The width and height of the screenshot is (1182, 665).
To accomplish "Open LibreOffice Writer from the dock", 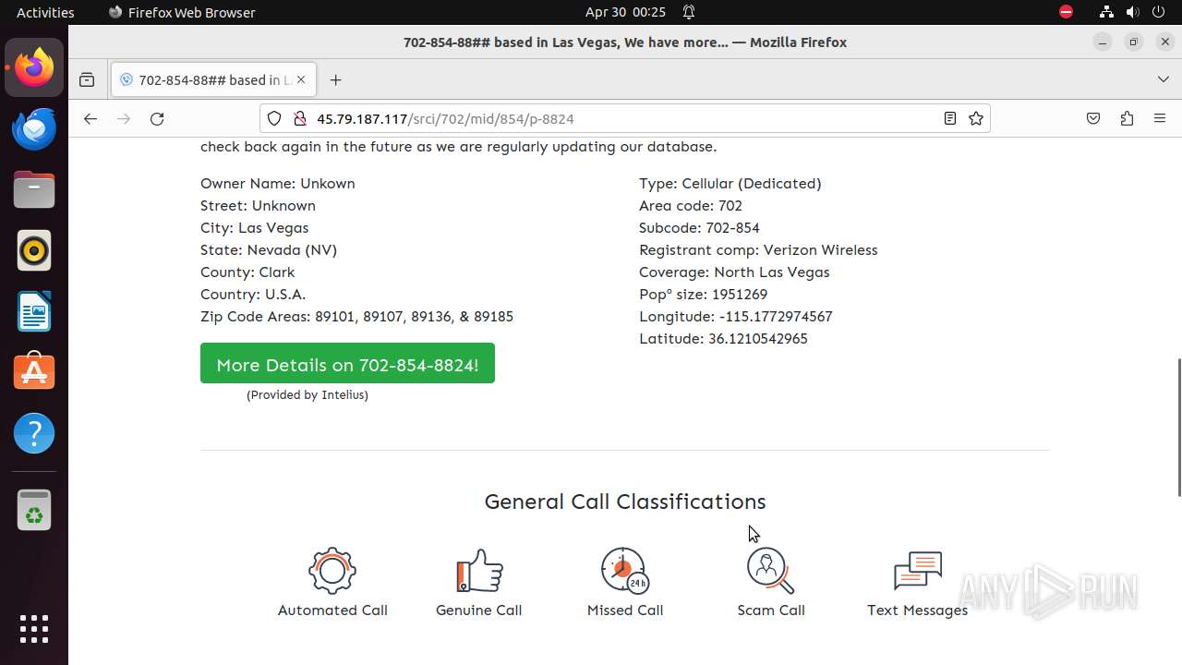I will (x=34, y=311).
